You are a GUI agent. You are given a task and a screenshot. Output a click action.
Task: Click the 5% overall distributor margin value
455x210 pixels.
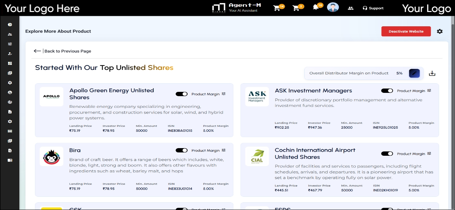(x=399, y=73)
